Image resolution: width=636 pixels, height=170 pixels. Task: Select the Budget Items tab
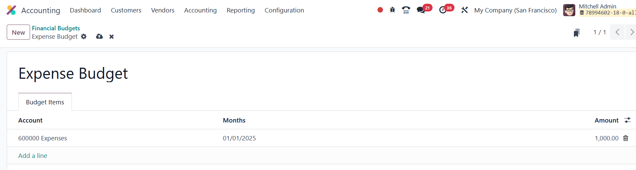coord(45,102)
